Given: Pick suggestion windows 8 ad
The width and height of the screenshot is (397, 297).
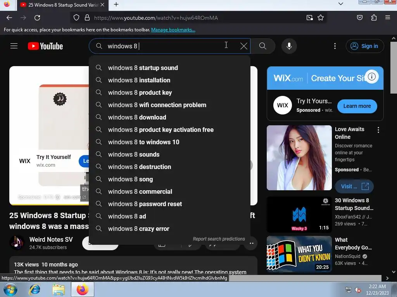Looking at the screenshot, I should pos(170,216).
